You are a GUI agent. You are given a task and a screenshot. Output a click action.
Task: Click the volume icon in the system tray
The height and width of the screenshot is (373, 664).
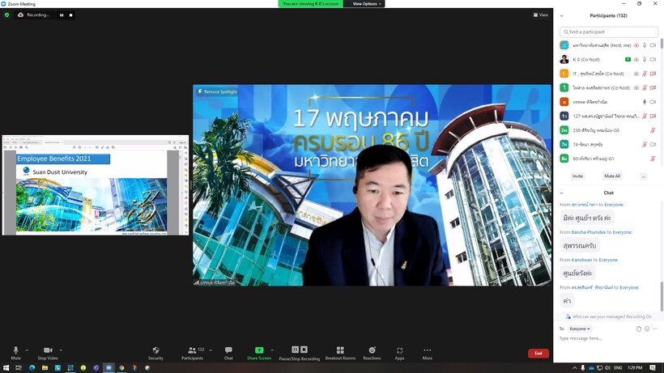607,368
